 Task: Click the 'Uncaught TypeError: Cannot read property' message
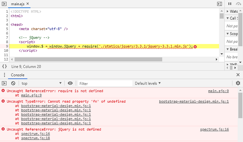tap(66, 102)
